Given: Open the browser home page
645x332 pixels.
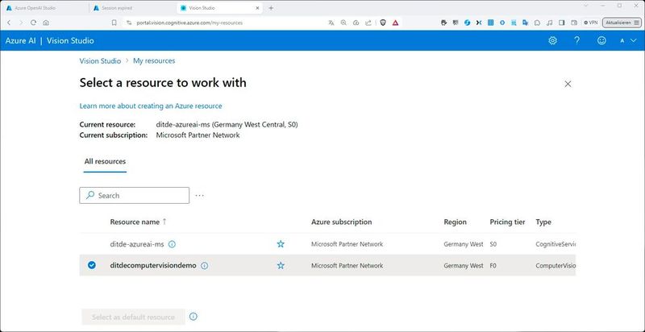Looking at the screenshot, I should point(46,23).
